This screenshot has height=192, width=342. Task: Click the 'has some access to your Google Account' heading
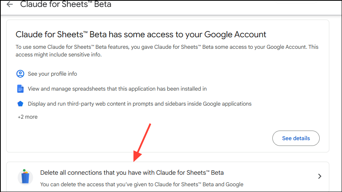pos(141,34)
